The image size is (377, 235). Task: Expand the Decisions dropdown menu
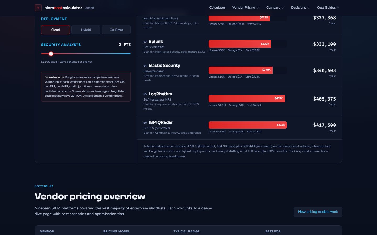pos(300,8)
